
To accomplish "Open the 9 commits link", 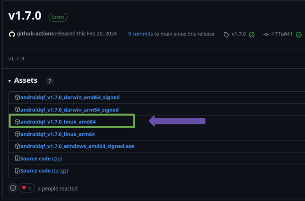I will 140,34.
